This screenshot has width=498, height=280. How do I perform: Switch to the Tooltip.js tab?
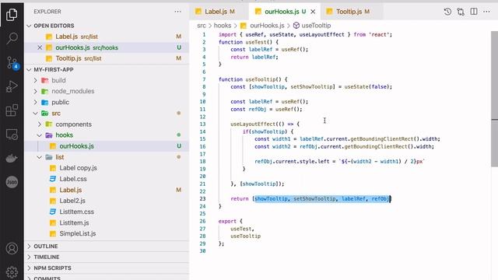point(352,12)
